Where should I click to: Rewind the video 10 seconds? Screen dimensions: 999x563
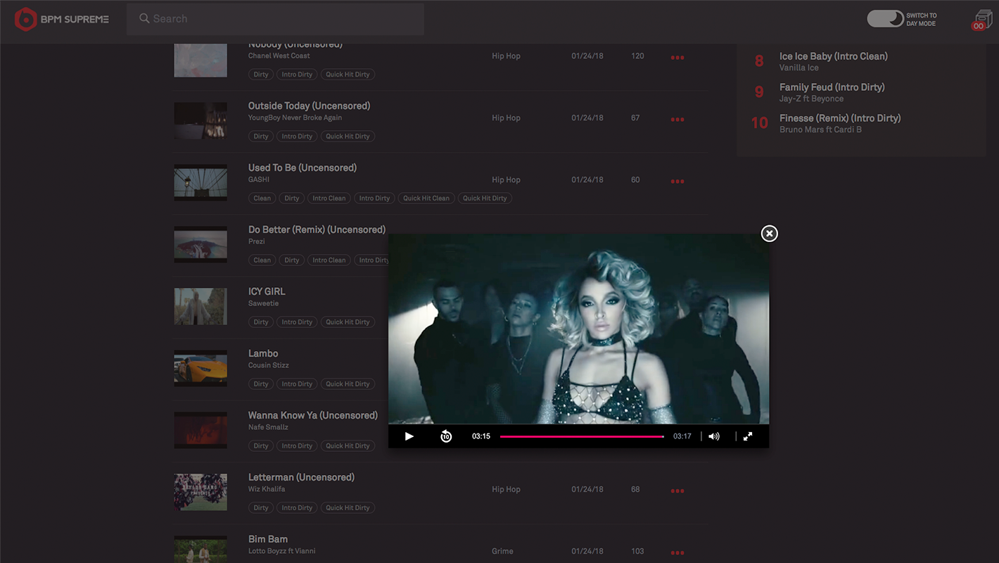(x=446, y=436)
